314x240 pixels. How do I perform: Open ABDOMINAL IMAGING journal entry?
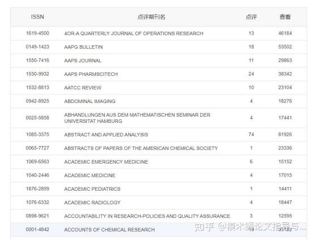pos(90,101)
